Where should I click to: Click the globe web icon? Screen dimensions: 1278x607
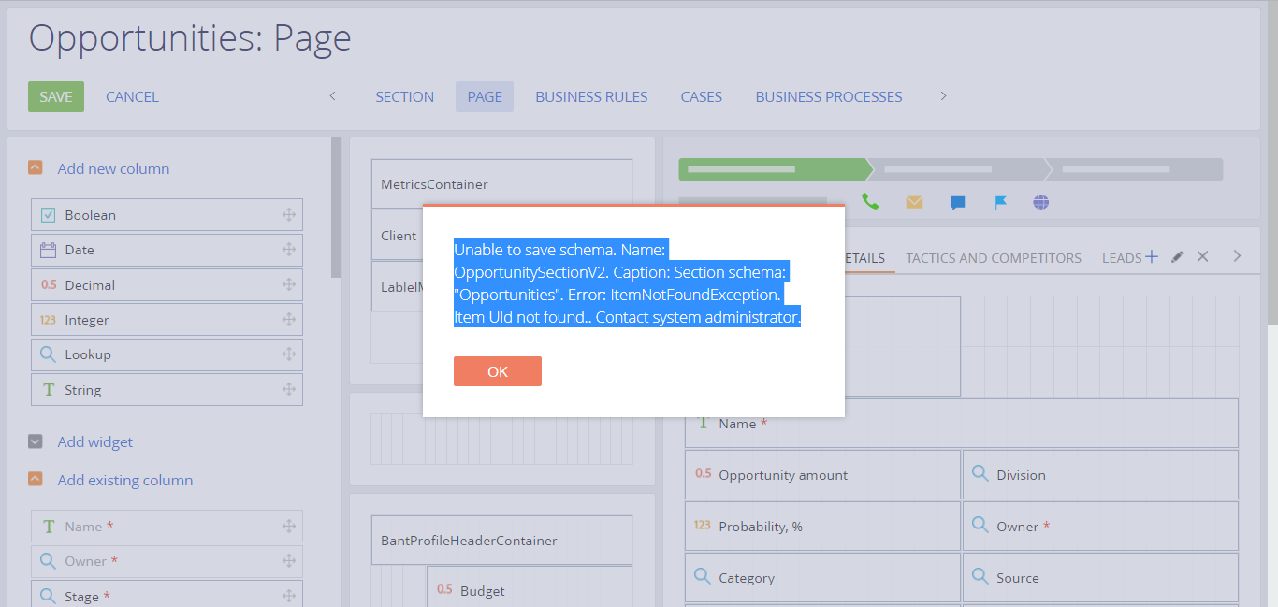pyautogui.click(x=1041, y=202)
